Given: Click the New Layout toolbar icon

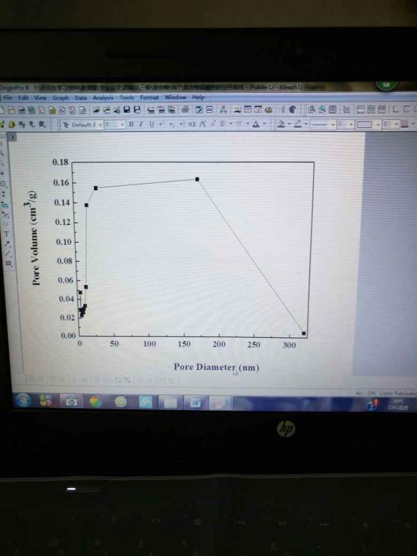Looking at the screenshot, I should [x=72, y=110].
